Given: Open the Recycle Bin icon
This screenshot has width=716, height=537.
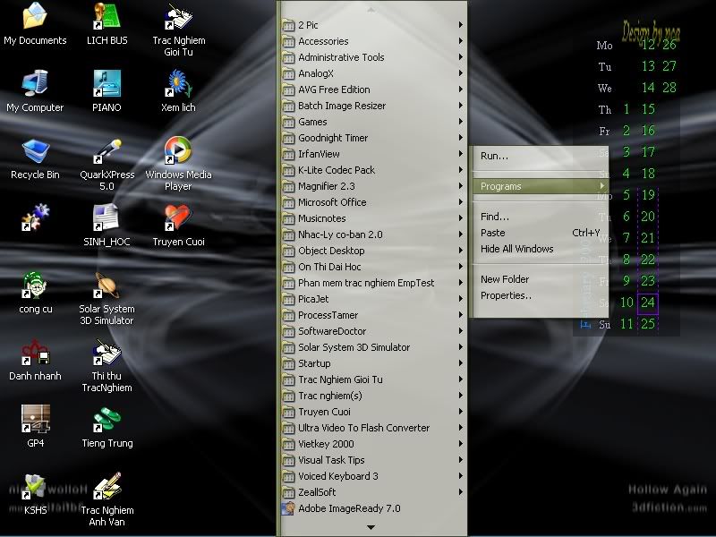Looking at the screenshot, I should (x=35, y=150).
